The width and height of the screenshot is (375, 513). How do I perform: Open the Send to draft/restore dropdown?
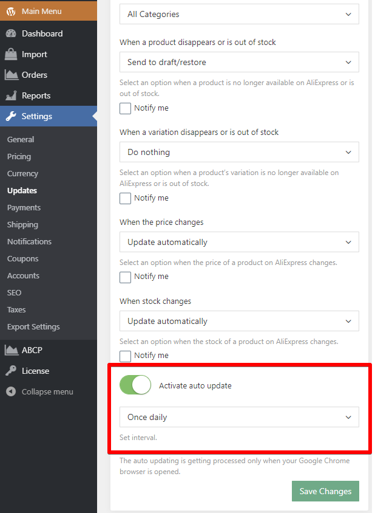pyautogui.click(x=239, y=62)
